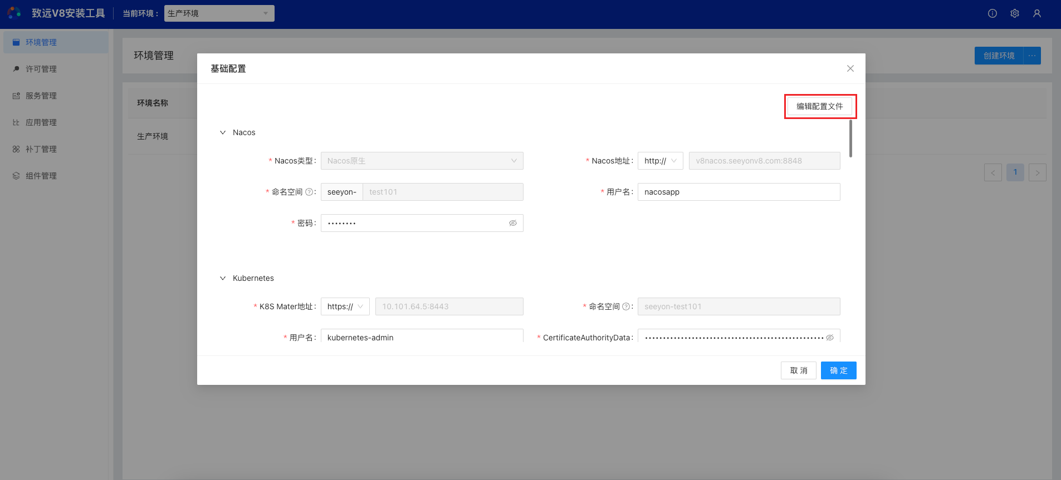Click the 致远V8安装工具 logo icon

pos(14,13)
